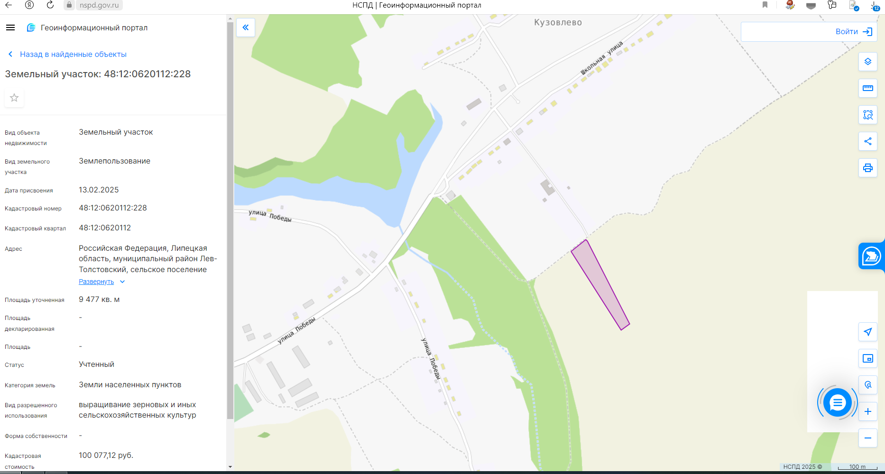Zoom out of the map
Image resolution: width=885 pixels, height=474 pixels.
[x=867, y=438]
